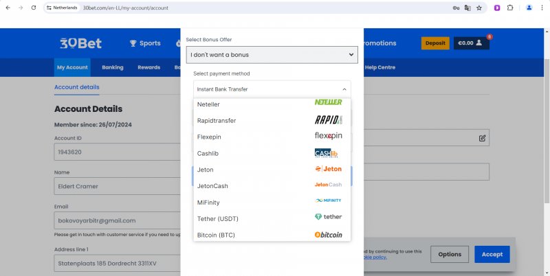
Task: Click the 'Account Details' heading
Action: click(x=89, y=109)
